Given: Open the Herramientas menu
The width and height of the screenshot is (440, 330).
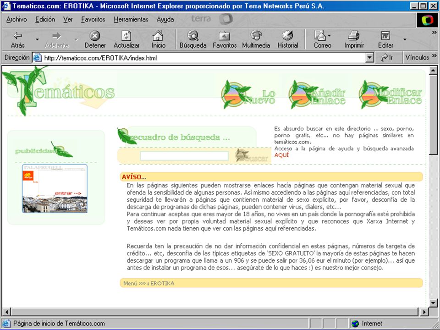Looking at the screenshot, I should click(131, 19).
